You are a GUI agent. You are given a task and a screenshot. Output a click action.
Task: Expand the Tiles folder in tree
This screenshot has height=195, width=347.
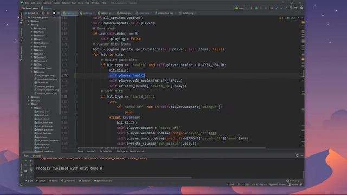coord(32,64)
